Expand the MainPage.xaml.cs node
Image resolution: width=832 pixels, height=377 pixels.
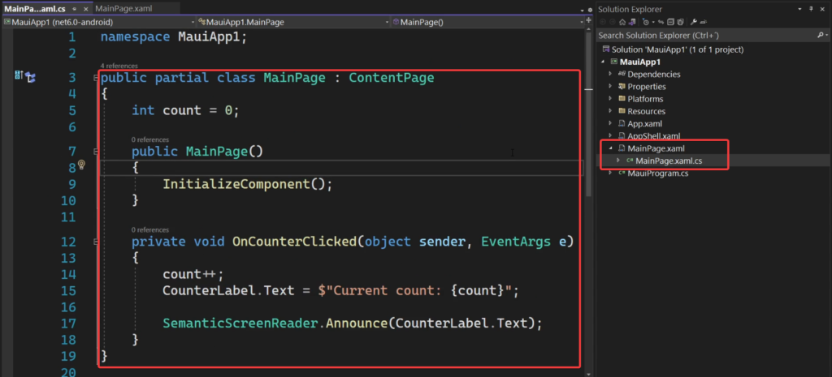618,161
